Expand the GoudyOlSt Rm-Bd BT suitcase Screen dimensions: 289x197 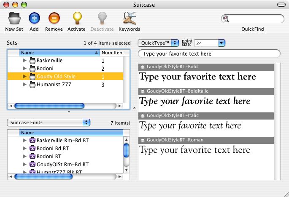pos(24,164)
